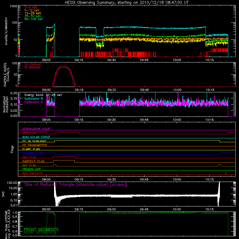Select the SAA_FLAG label
The width and height of the screenshot is (239, 239).
tap(29, 157)
